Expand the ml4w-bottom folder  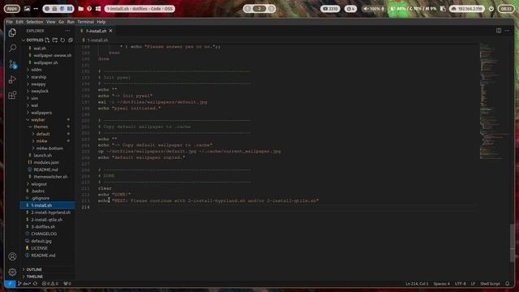point(49,148)
